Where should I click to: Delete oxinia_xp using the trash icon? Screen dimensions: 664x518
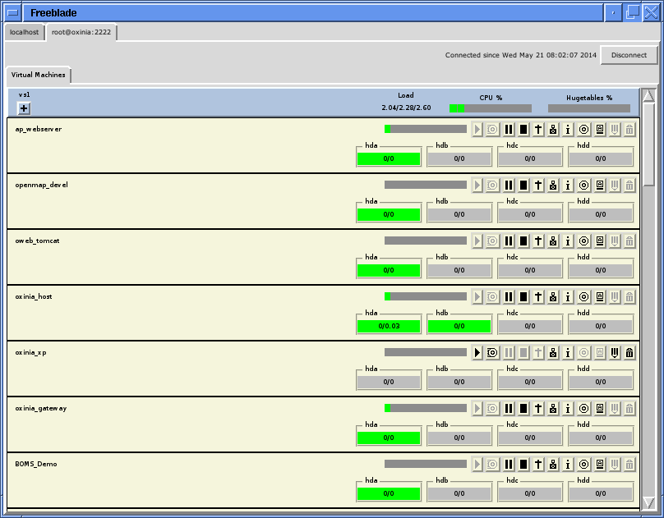[x=629, y=352]
